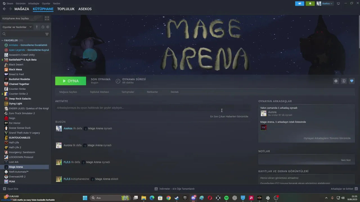Click the green OYNA play button
Screen dimensions: 360x202
point(71,81)
